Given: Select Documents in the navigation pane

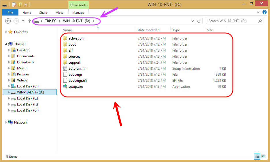Looking at the screenshot, I should [x=26, y=56].
